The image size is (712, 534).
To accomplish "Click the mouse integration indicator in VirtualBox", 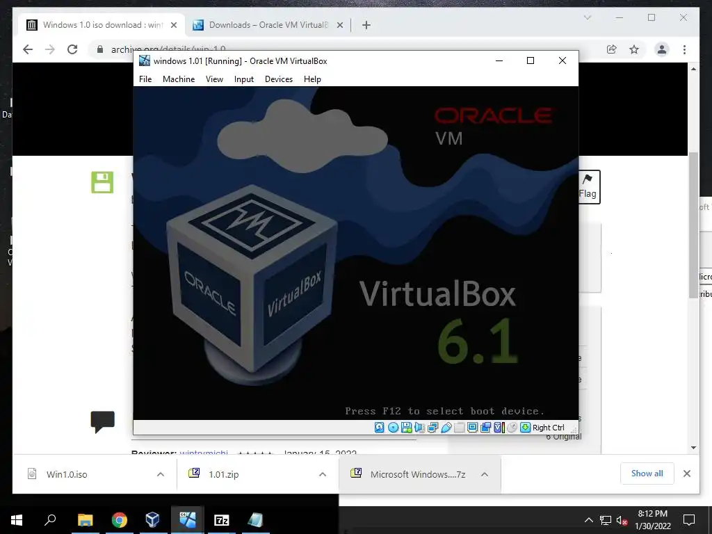I will pos(512,428).
